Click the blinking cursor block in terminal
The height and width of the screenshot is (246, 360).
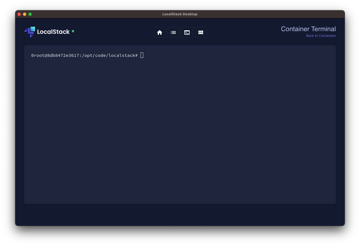click(142, 55)
